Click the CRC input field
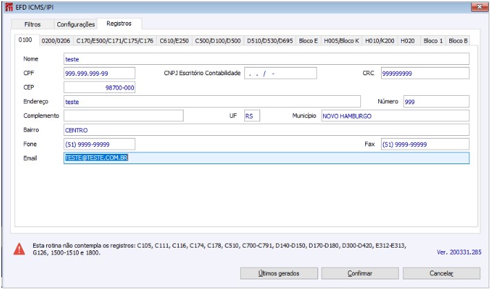 tap(425, 73)
